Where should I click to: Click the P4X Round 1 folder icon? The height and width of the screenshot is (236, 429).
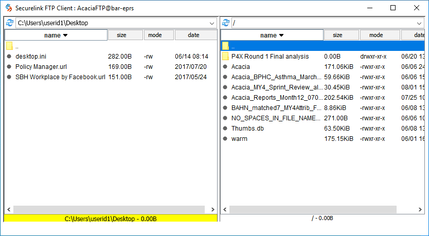point(225,57)
